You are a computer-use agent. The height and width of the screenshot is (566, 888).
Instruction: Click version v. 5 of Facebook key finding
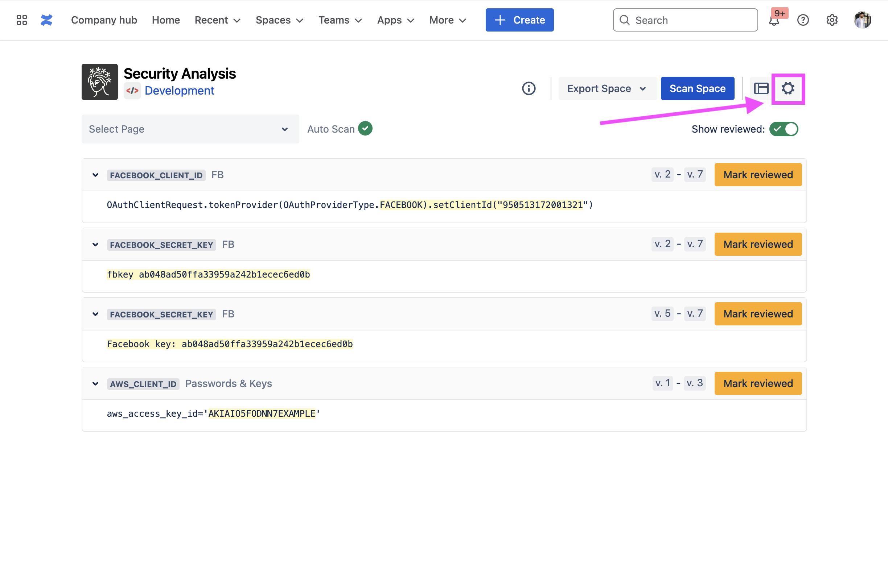pyautogui.click(x=662, y=313)
